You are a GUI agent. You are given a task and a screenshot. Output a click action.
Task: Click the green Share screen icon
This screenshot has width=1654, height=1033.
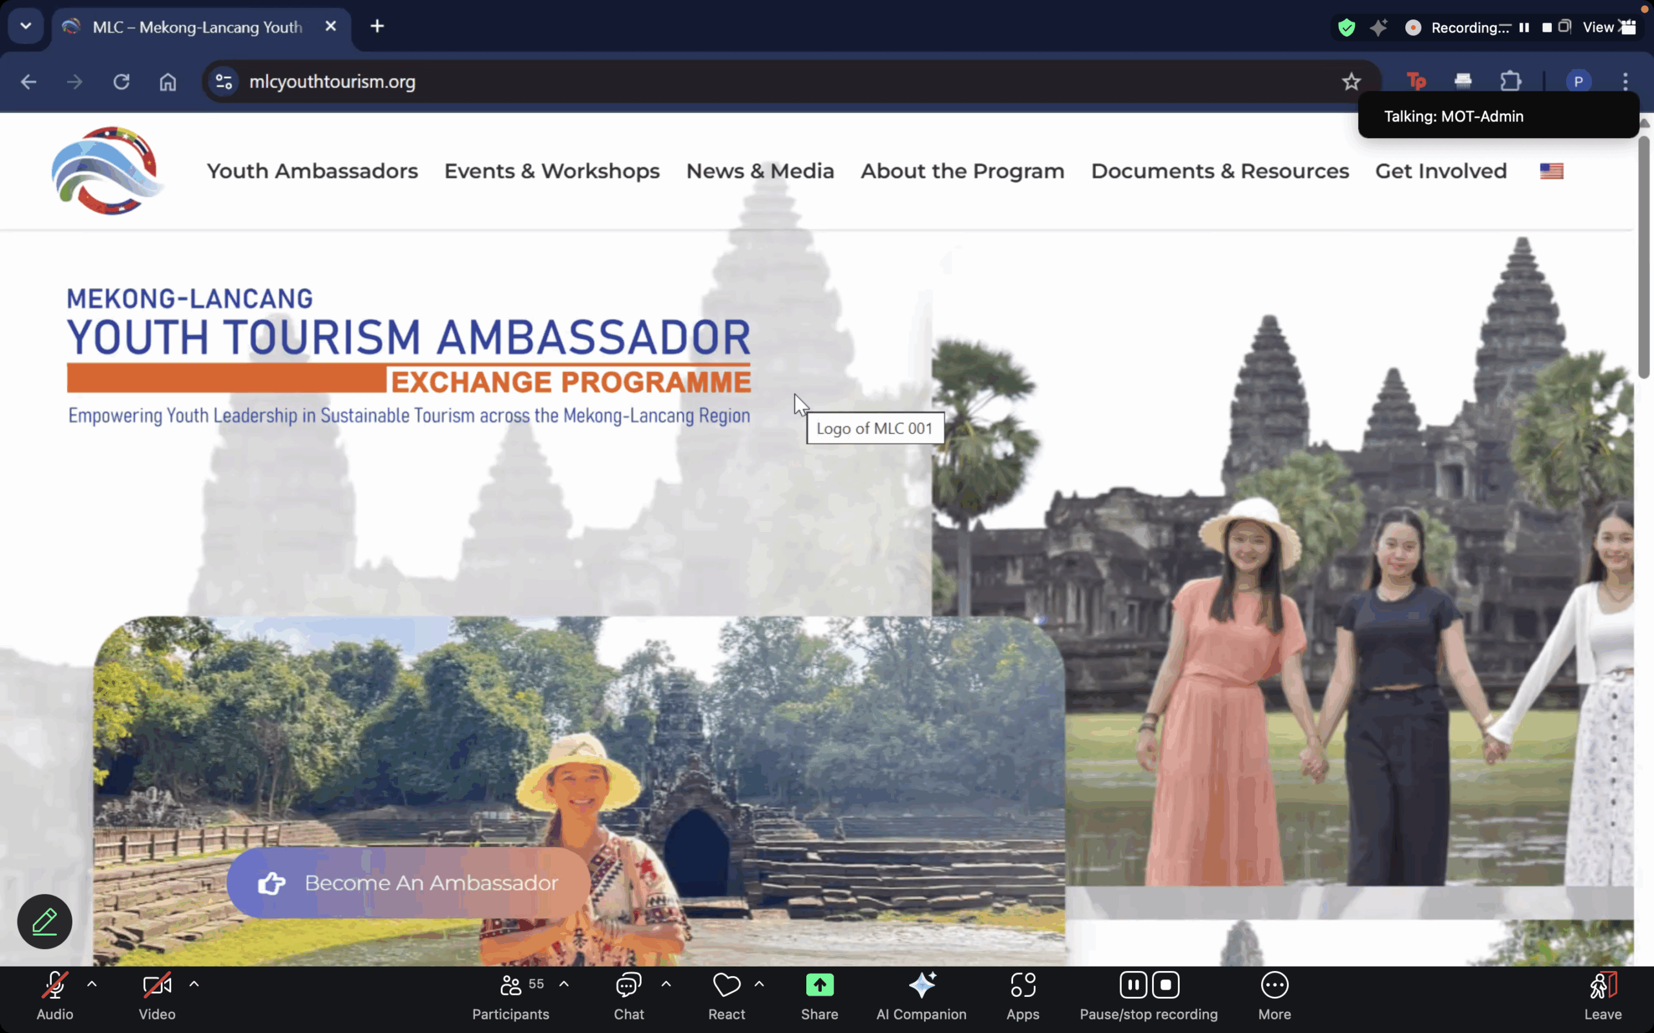pyautogui.click(x=819, y=985)
